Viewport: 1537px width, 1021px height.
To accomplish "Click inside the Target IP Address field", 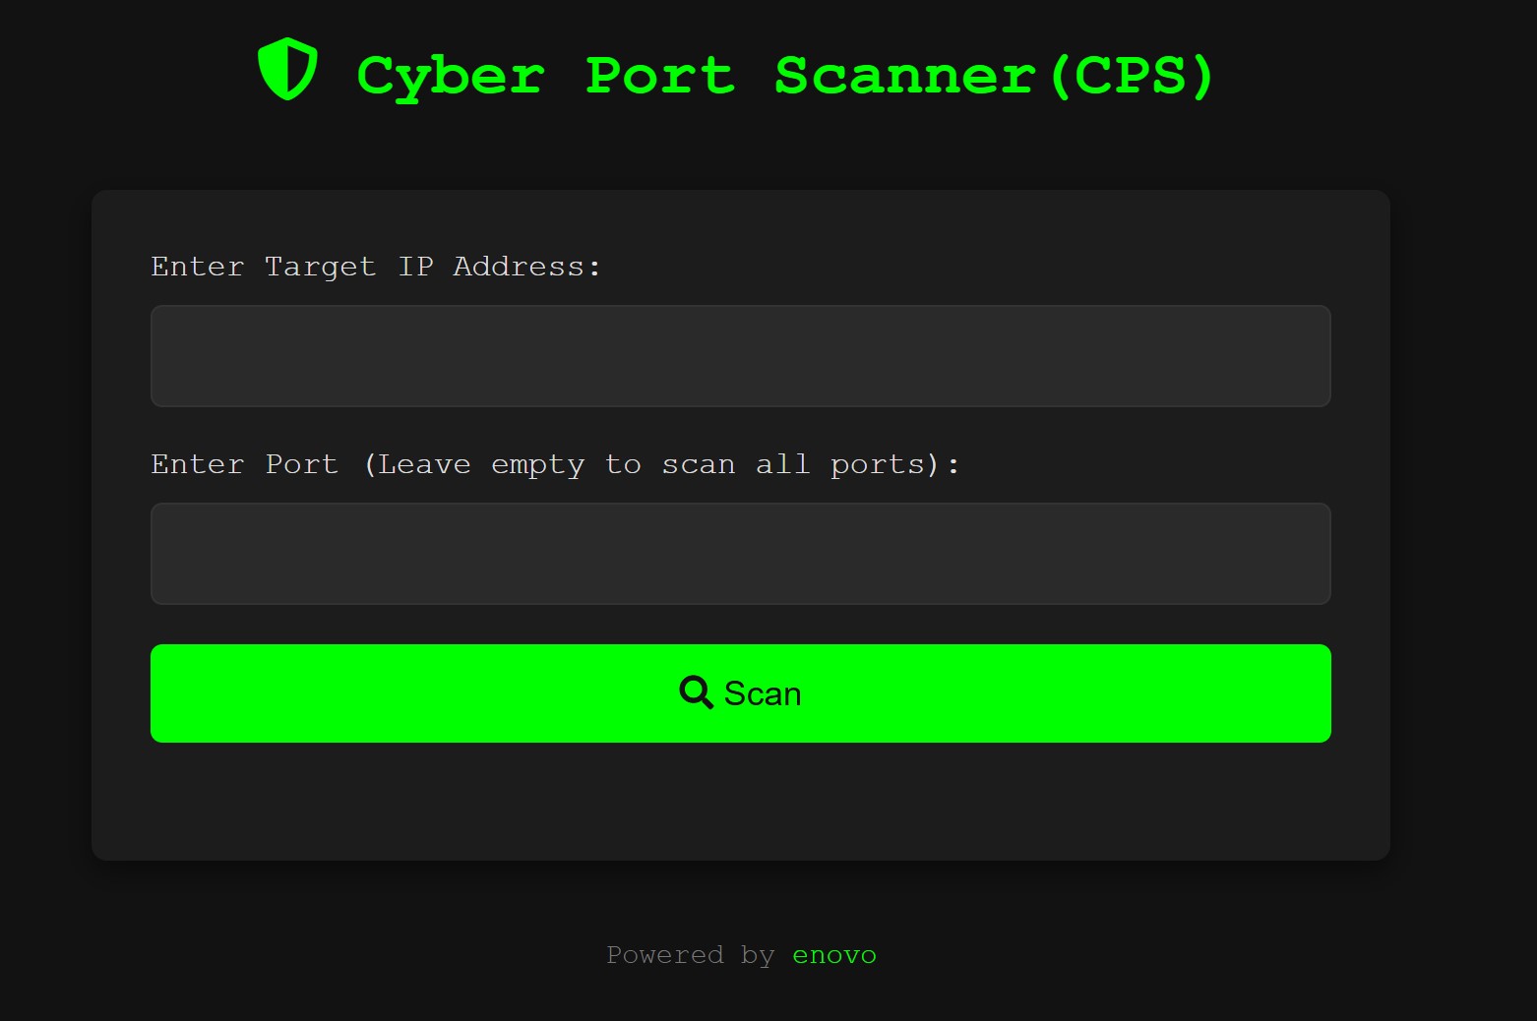I will (740, 356).
